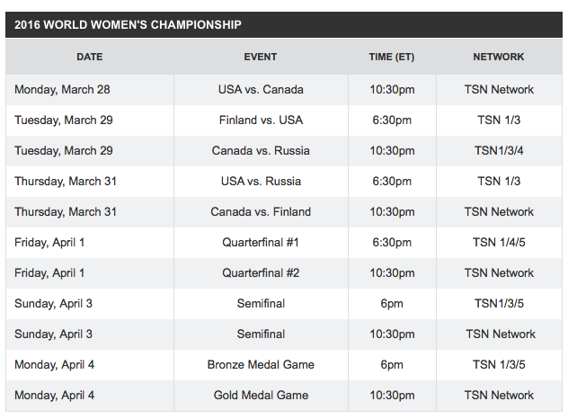Click the NETWORK column header
The height and width of the screenshot is (419, 568).
pos(499,57)
